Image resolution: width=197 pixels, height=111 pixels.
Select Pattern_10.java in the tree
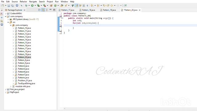pos(24,28)
